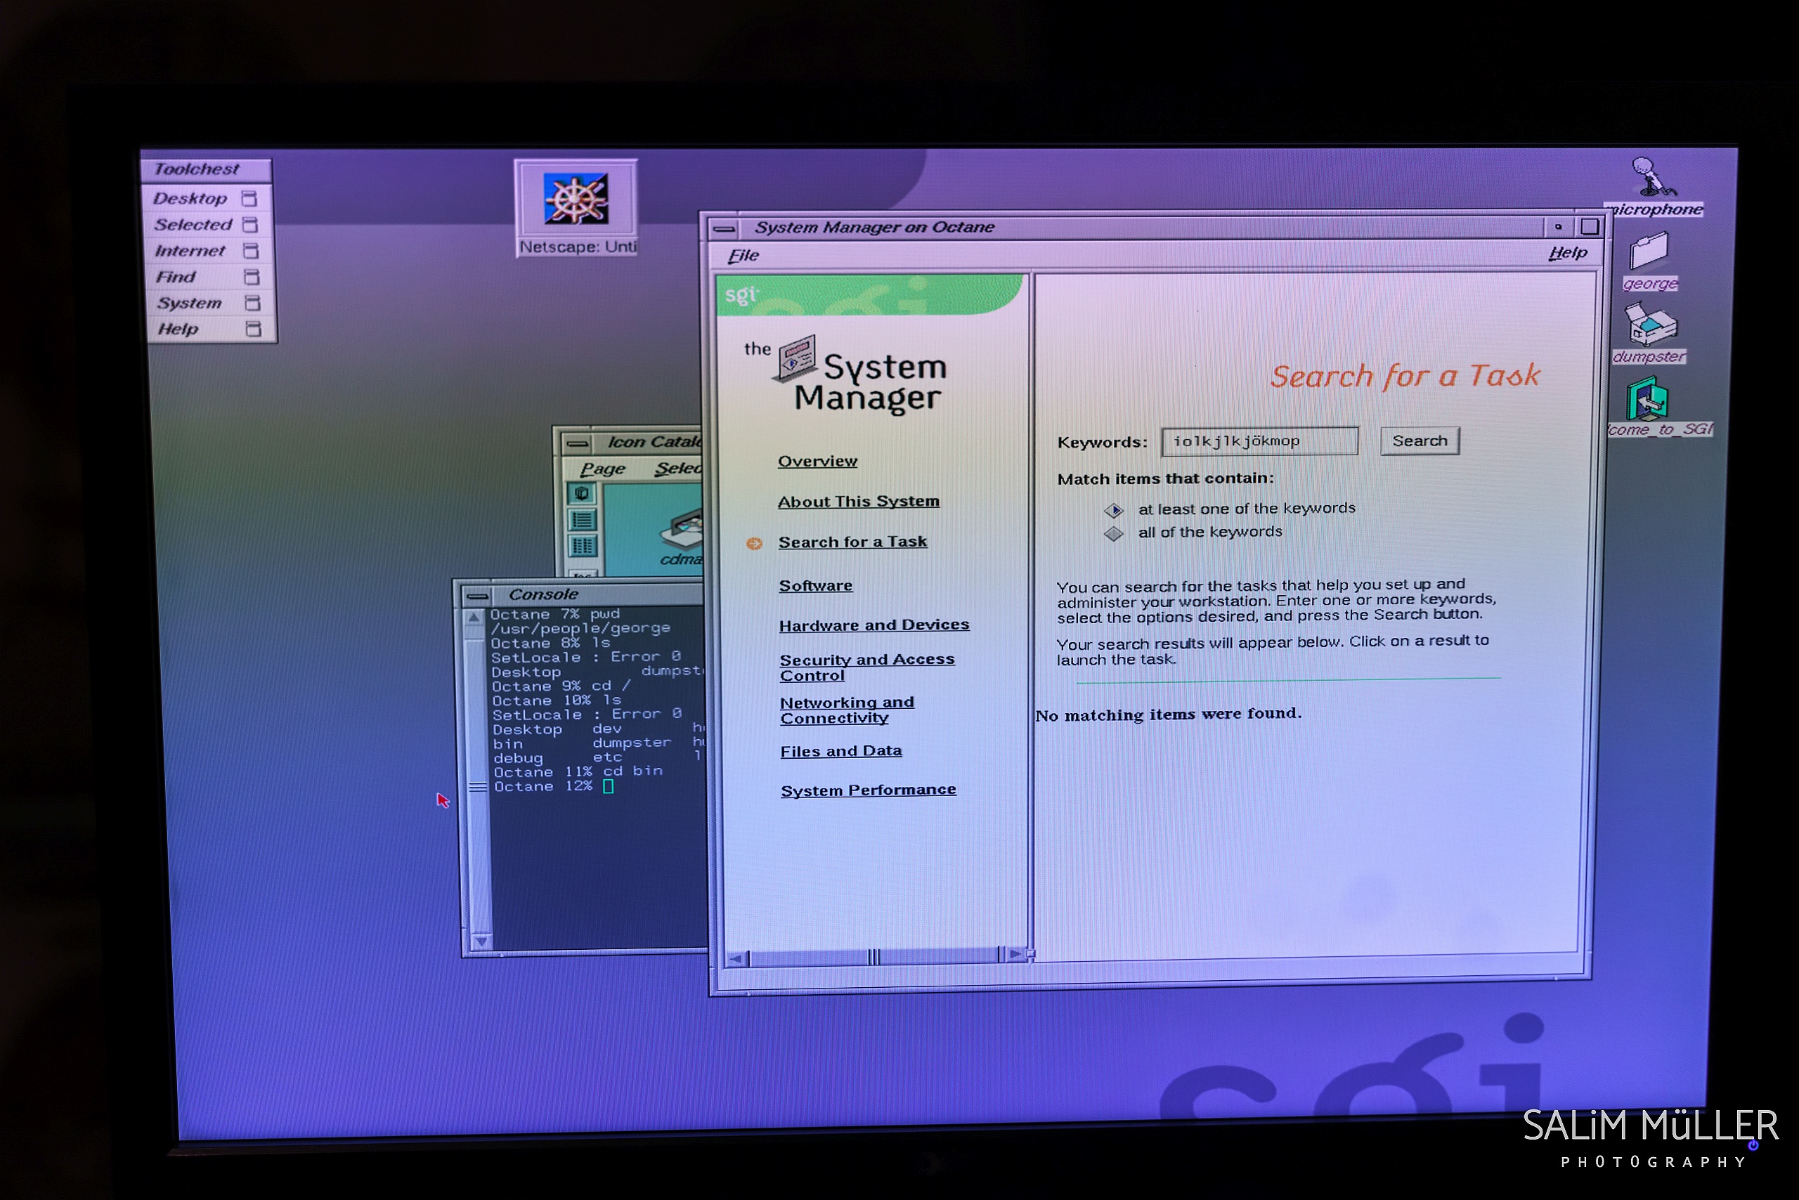Click the cdmanager icon in Icon Catalog
The image size is (1799, 1200).
click(684, 533)
